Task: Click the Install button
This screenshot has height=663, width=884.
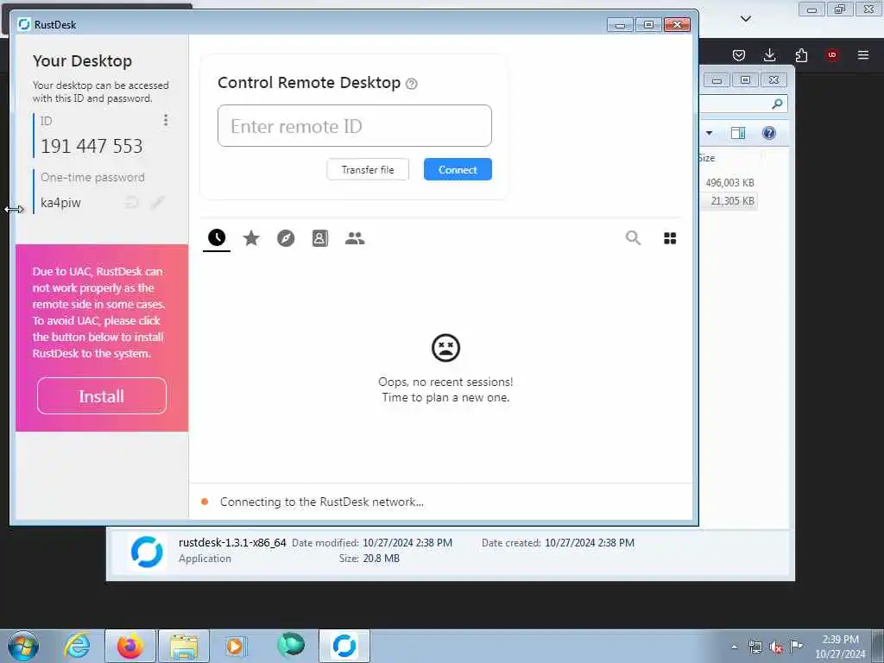Action: [102, 396]
